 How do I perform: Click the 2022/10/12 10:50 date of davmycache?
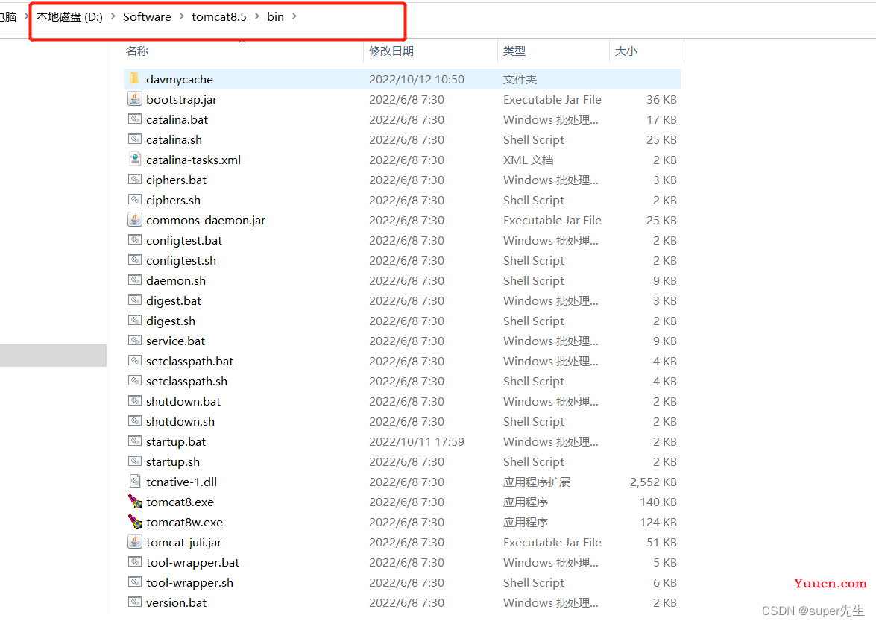point(416,79)
